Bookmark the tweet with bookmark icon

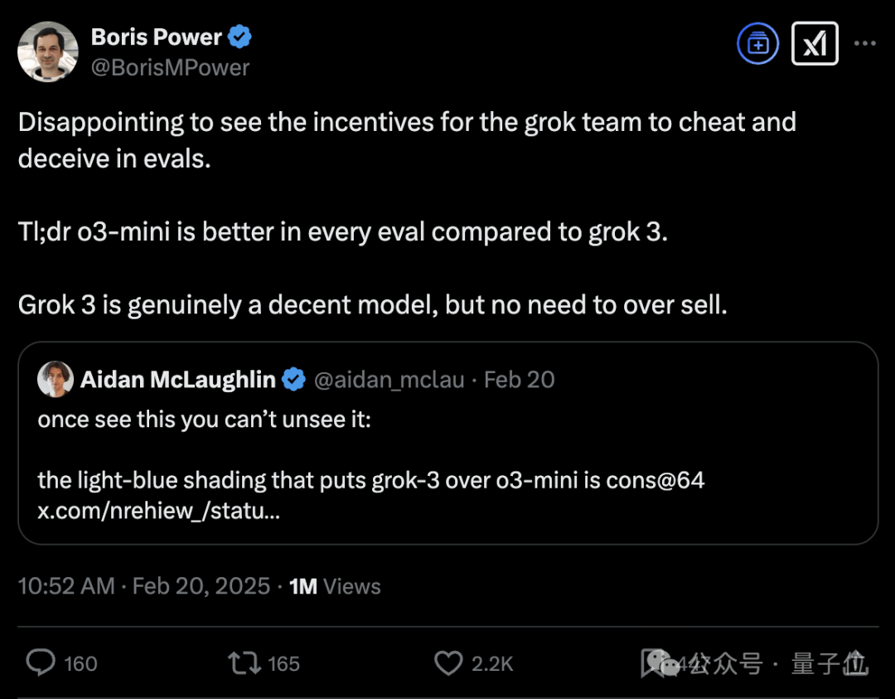651,663
